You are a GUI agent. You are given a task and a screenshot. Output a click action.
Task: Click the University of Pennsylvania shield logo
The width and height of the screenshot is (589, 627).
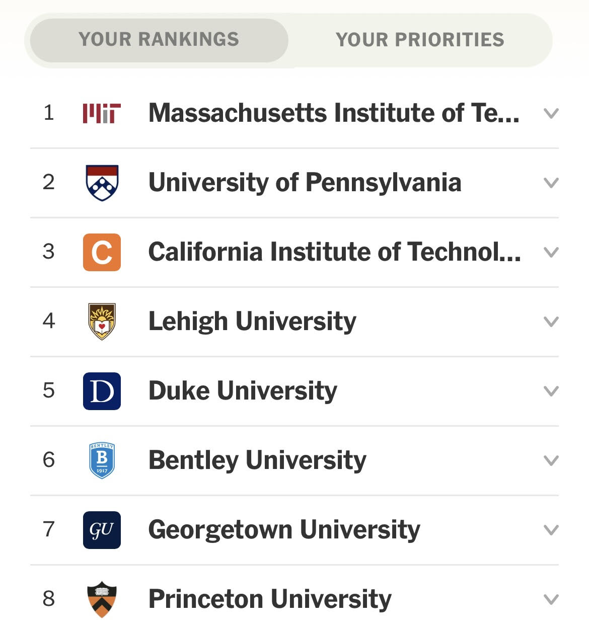click(102, 183)
